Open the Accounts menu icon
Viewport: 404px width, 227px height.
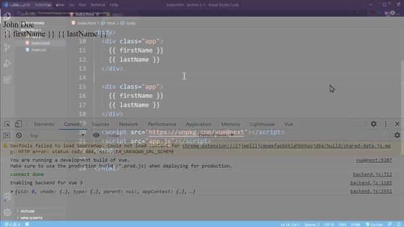point(7,197)
